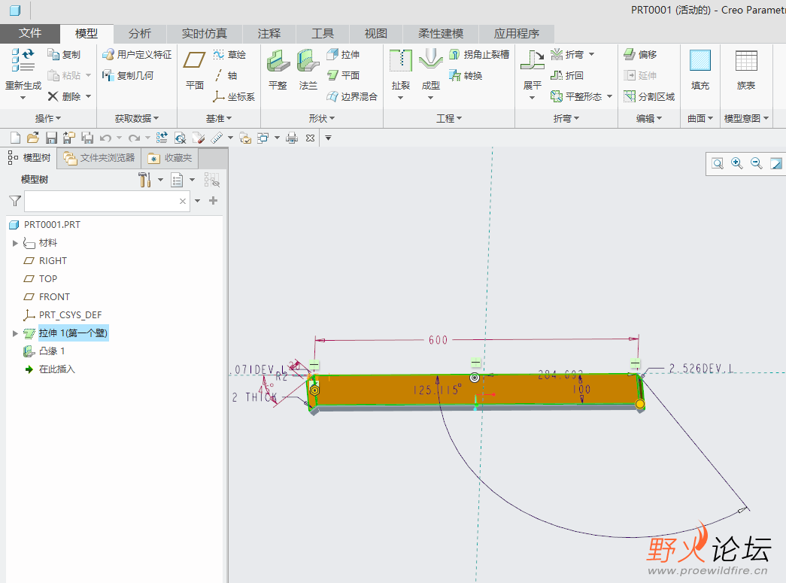Click the Open file icon
Viewport: 786px width, 583px height.
pyautogui.click(x=33, y=138)
